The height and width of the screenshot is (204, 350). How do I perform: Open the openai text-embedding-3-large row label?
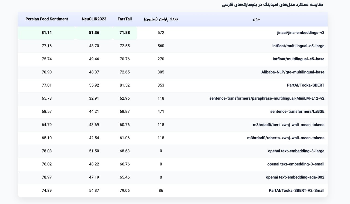(x=296, y=151)
